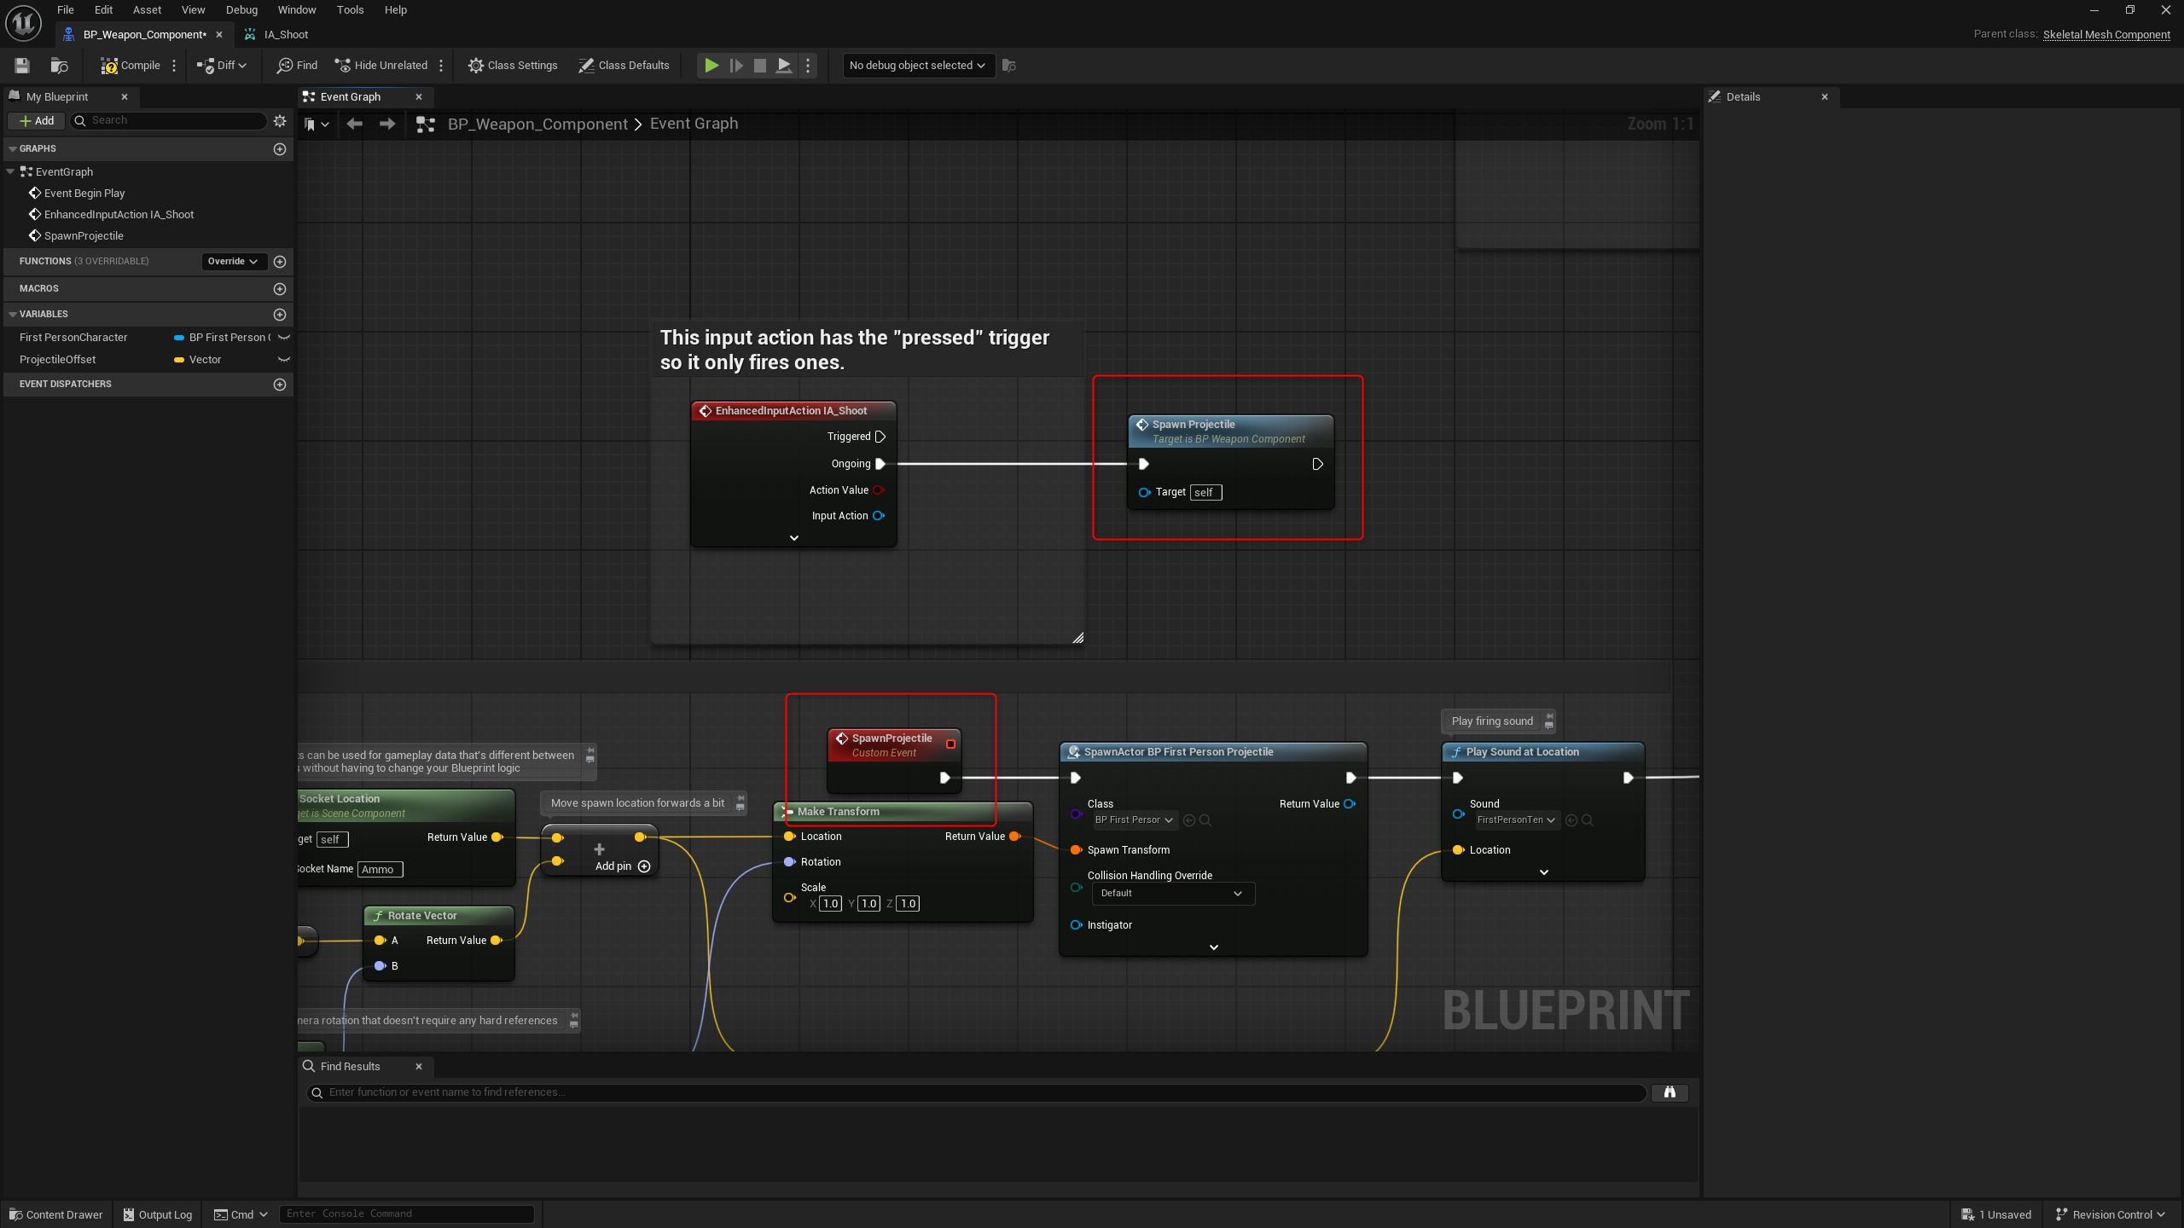Select EnhancedInputAction IA_Shoot in graphs list
Image resolution: width=2184 pixels, height=1228 pixels.
pyautogui.click(x=119, y=214)
